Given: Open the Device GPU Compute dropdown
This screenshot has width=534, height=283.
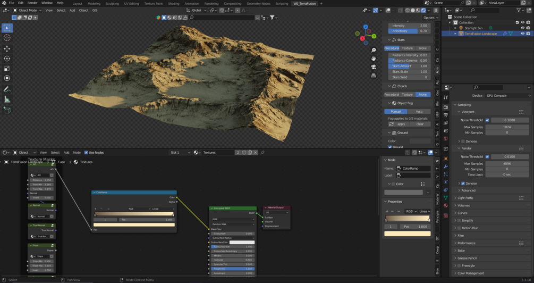Looking at the screenshot, I should [x=507, y=96].
